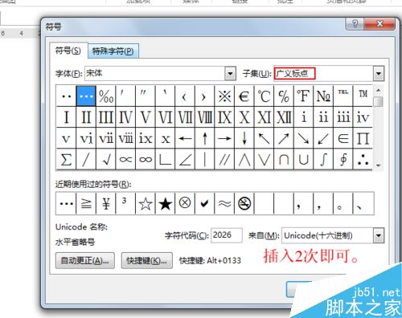Click the symbol grid scroll down arrow

(x=379, y=165)
